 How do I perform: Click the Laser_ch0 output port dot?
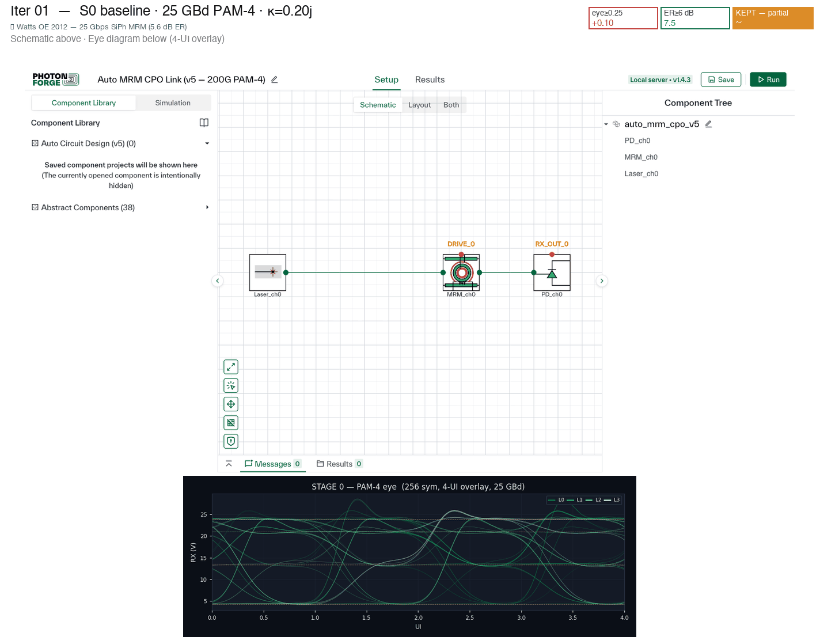[x=286, y=272]
